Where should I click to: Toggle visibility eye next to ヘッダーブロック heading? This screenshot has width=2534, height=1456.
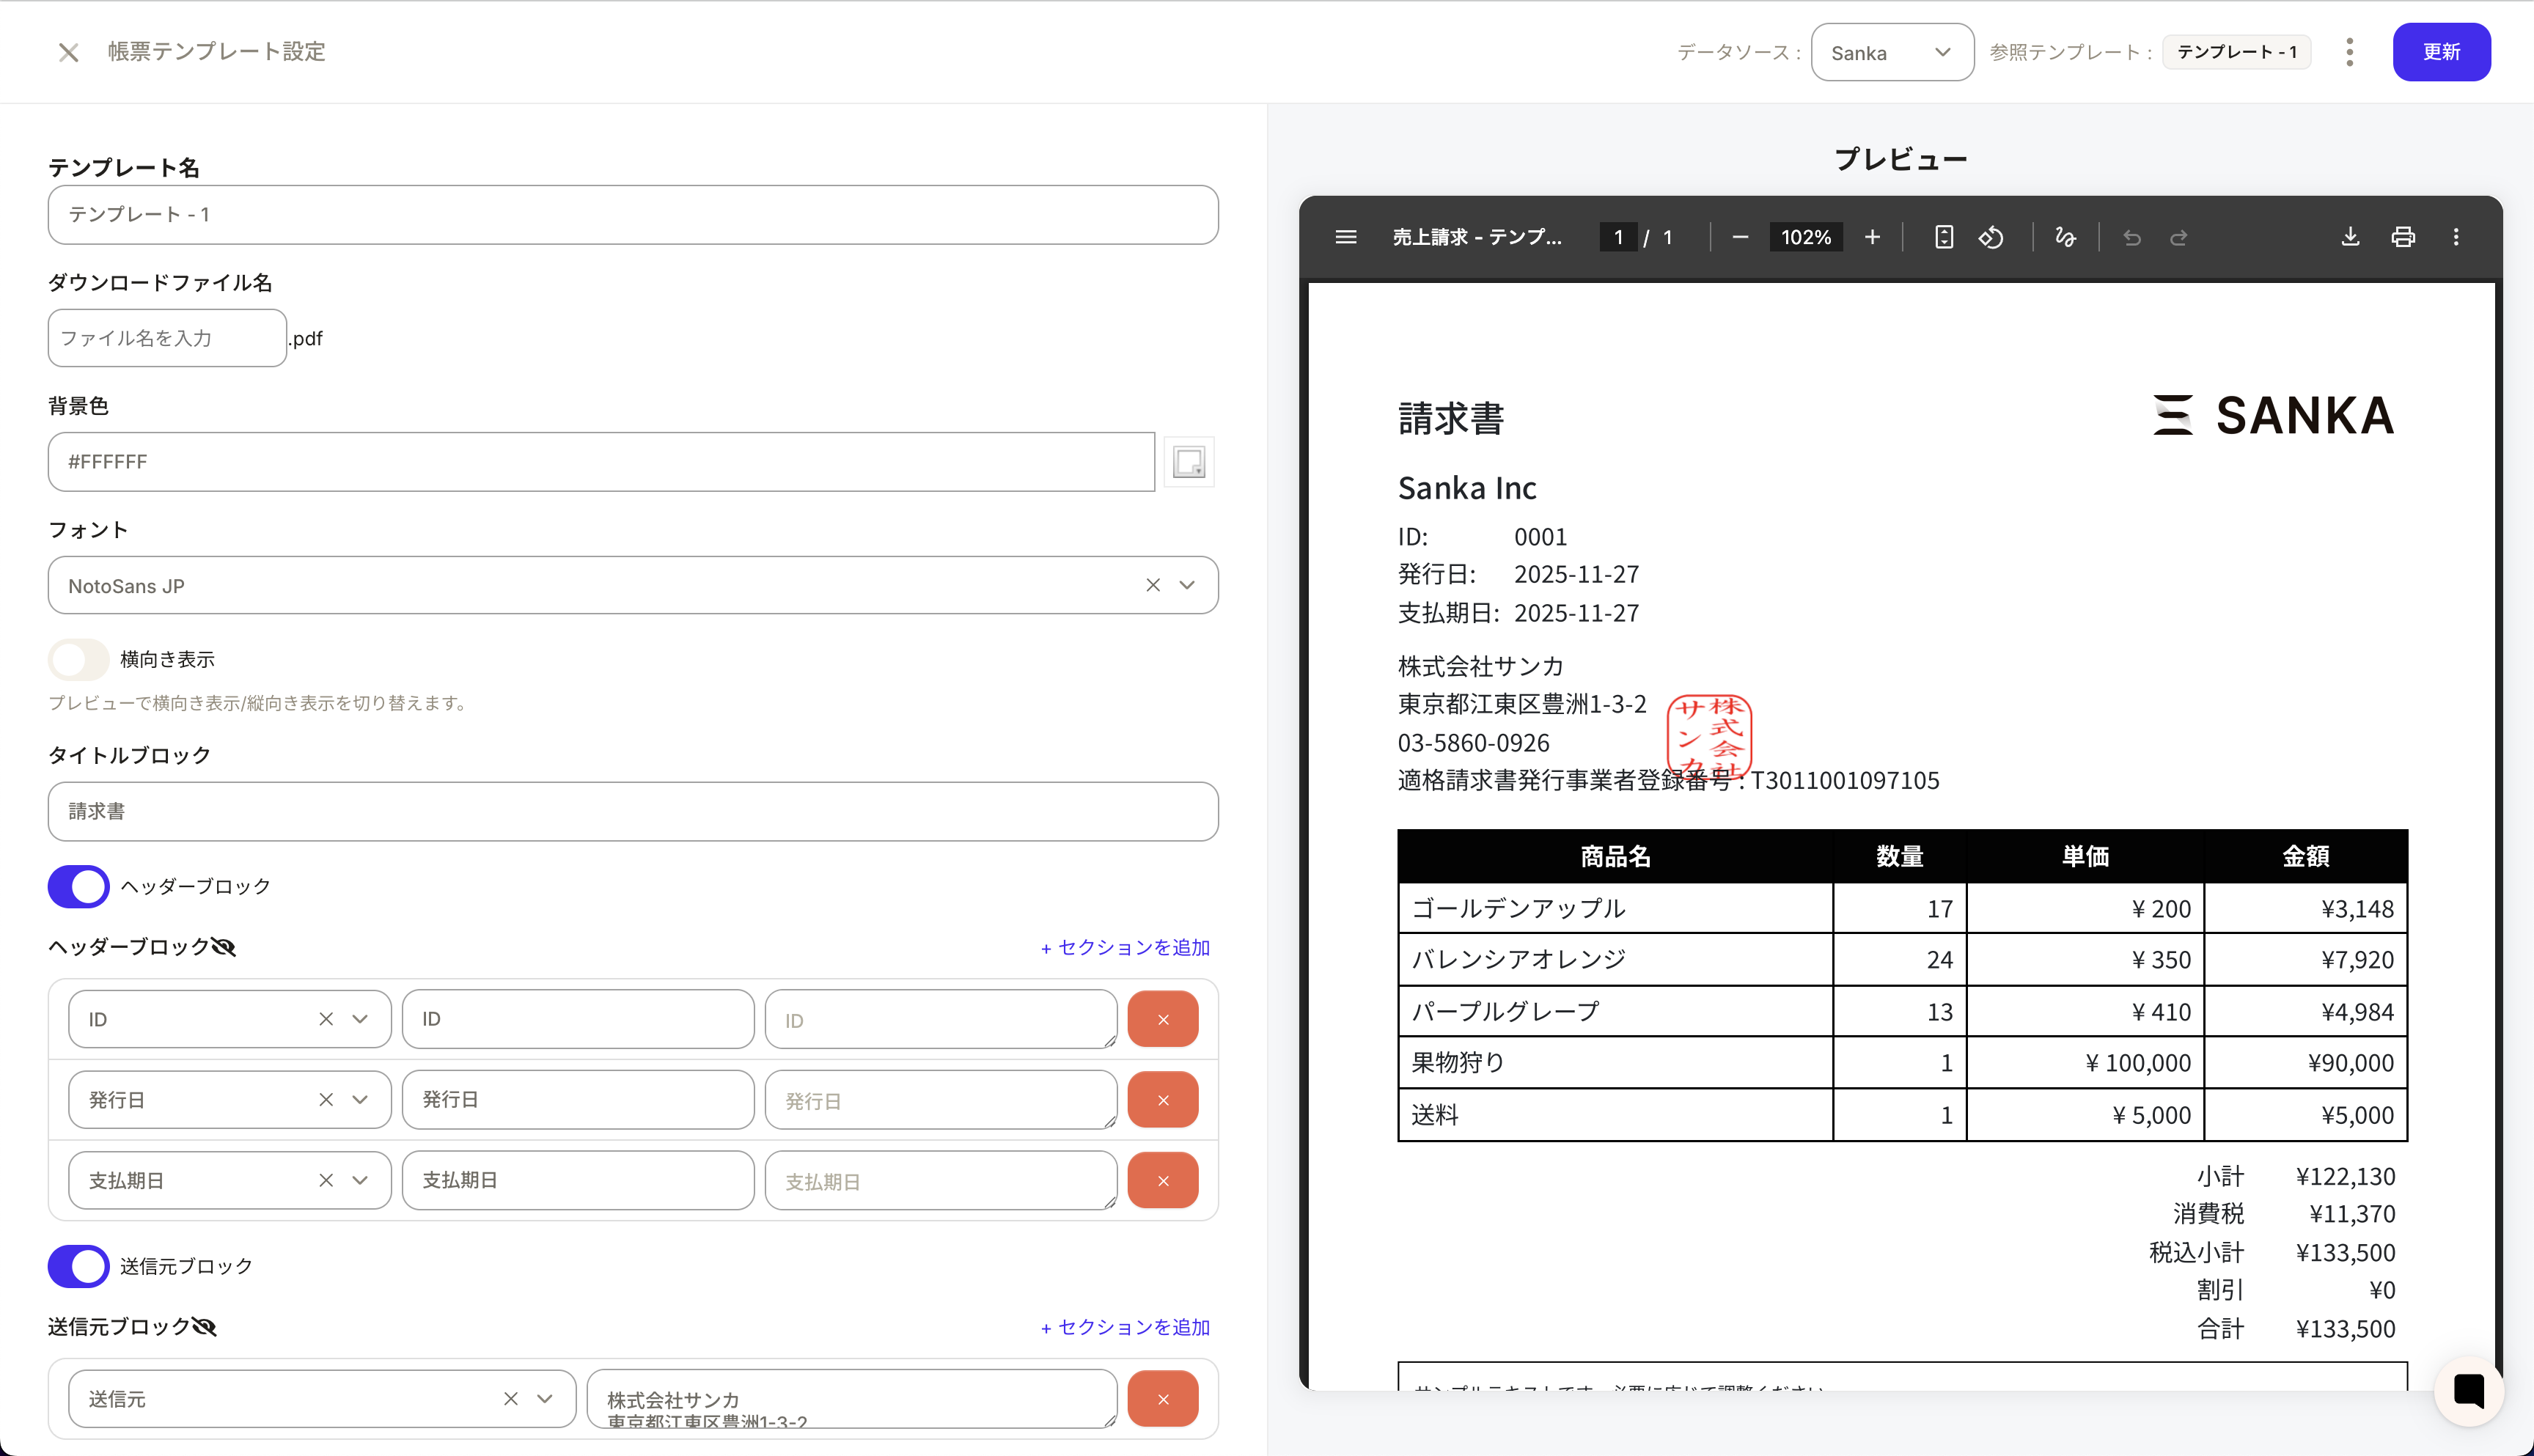pos(224,947)
